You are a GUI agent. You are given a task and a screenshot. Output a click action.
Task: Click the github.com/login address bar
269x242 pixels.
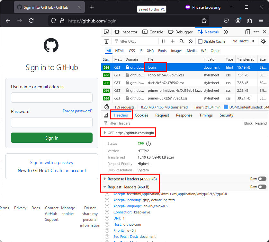129,21
